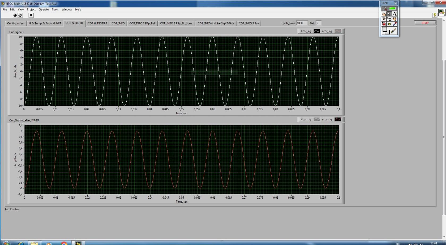
Task: Click the top graph's Time, sec axis label
Action: tap(181, 113)
